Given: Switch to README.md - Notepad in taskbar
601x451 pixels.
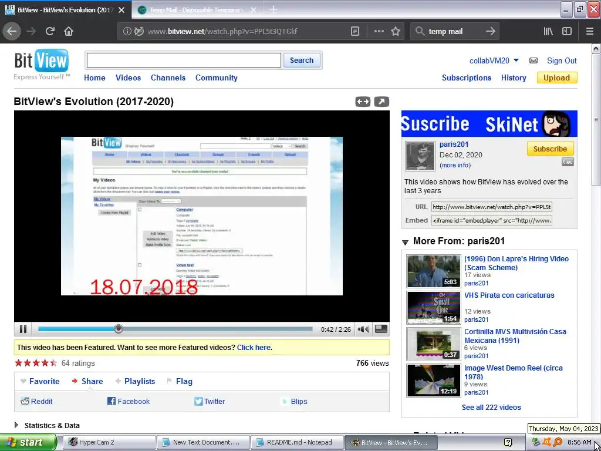Looking at the screenshot, I should point(297,442).
